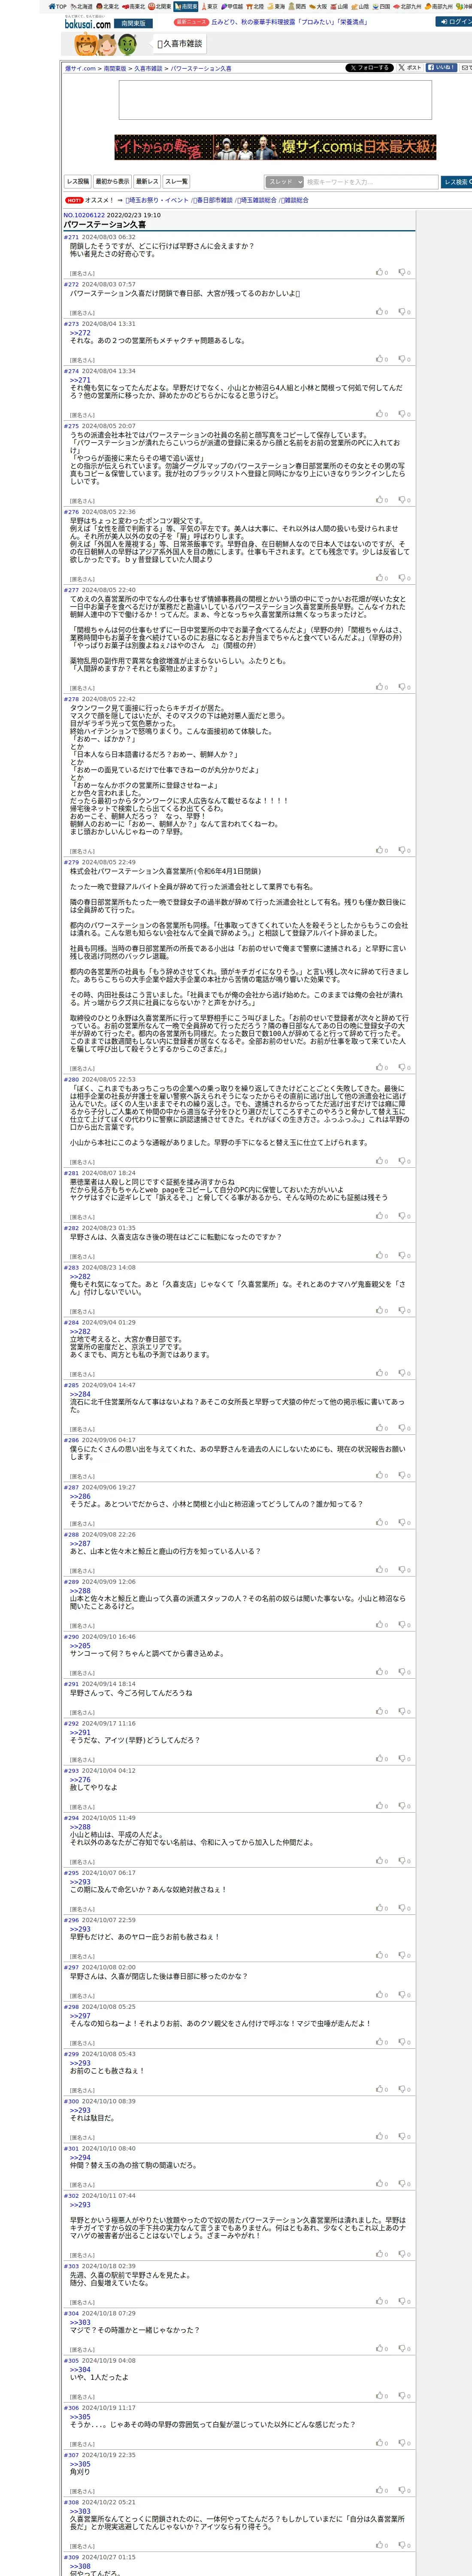Select 甲信越 region in top bar
Viewport: 472px width, 2576px height.
(232, 6)
